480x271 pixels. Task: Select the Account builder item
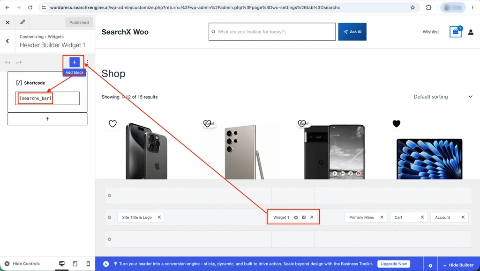[442, 217]
